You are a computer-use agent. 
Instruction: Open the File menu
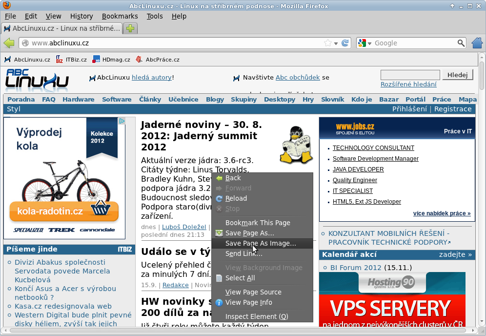click(10, 16)
